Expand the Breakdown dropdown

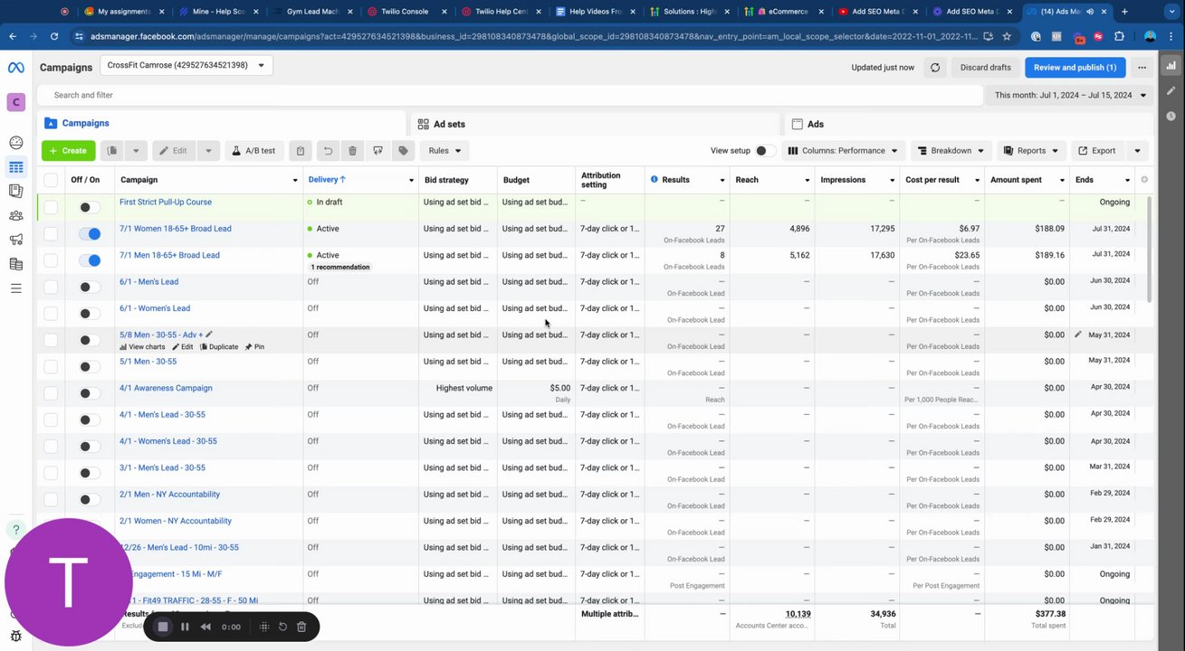[951, 151]
